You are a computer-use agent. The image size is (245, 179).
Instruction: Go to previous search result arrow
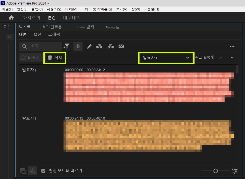click(221, 57)
